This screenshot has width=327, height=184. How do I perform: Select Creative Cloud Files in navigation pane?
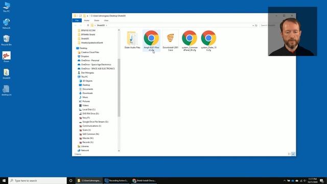tap(90, 52)
